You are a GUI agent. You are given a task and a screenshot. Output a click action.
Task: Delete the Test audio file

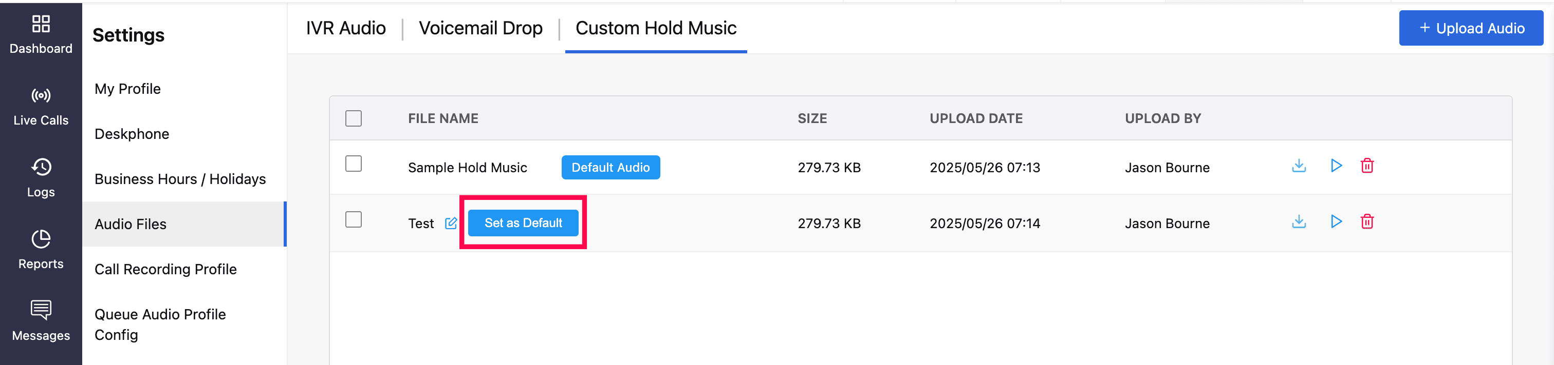click(1366, 222)
